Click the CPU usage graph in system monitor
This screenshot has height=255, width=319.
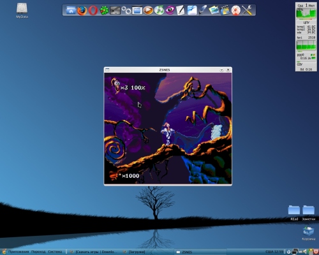pos(306,13)
